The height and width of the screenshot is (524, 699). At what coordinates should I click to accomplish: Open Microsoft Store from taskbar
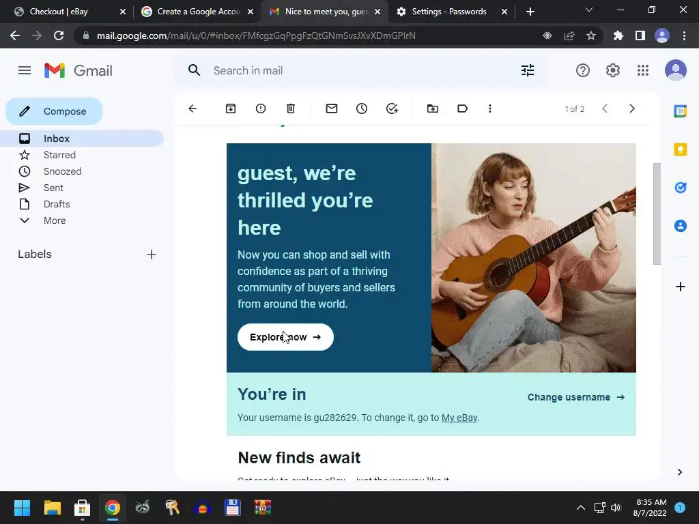pyautogui.click(x=82, y=508)
